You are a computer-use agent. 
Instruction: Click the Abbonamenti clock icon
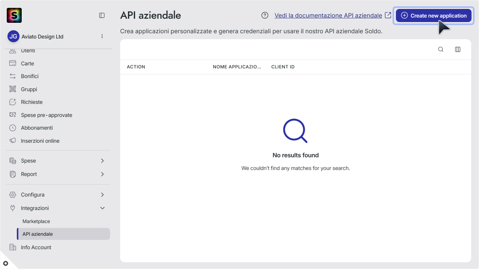[13, 128]
